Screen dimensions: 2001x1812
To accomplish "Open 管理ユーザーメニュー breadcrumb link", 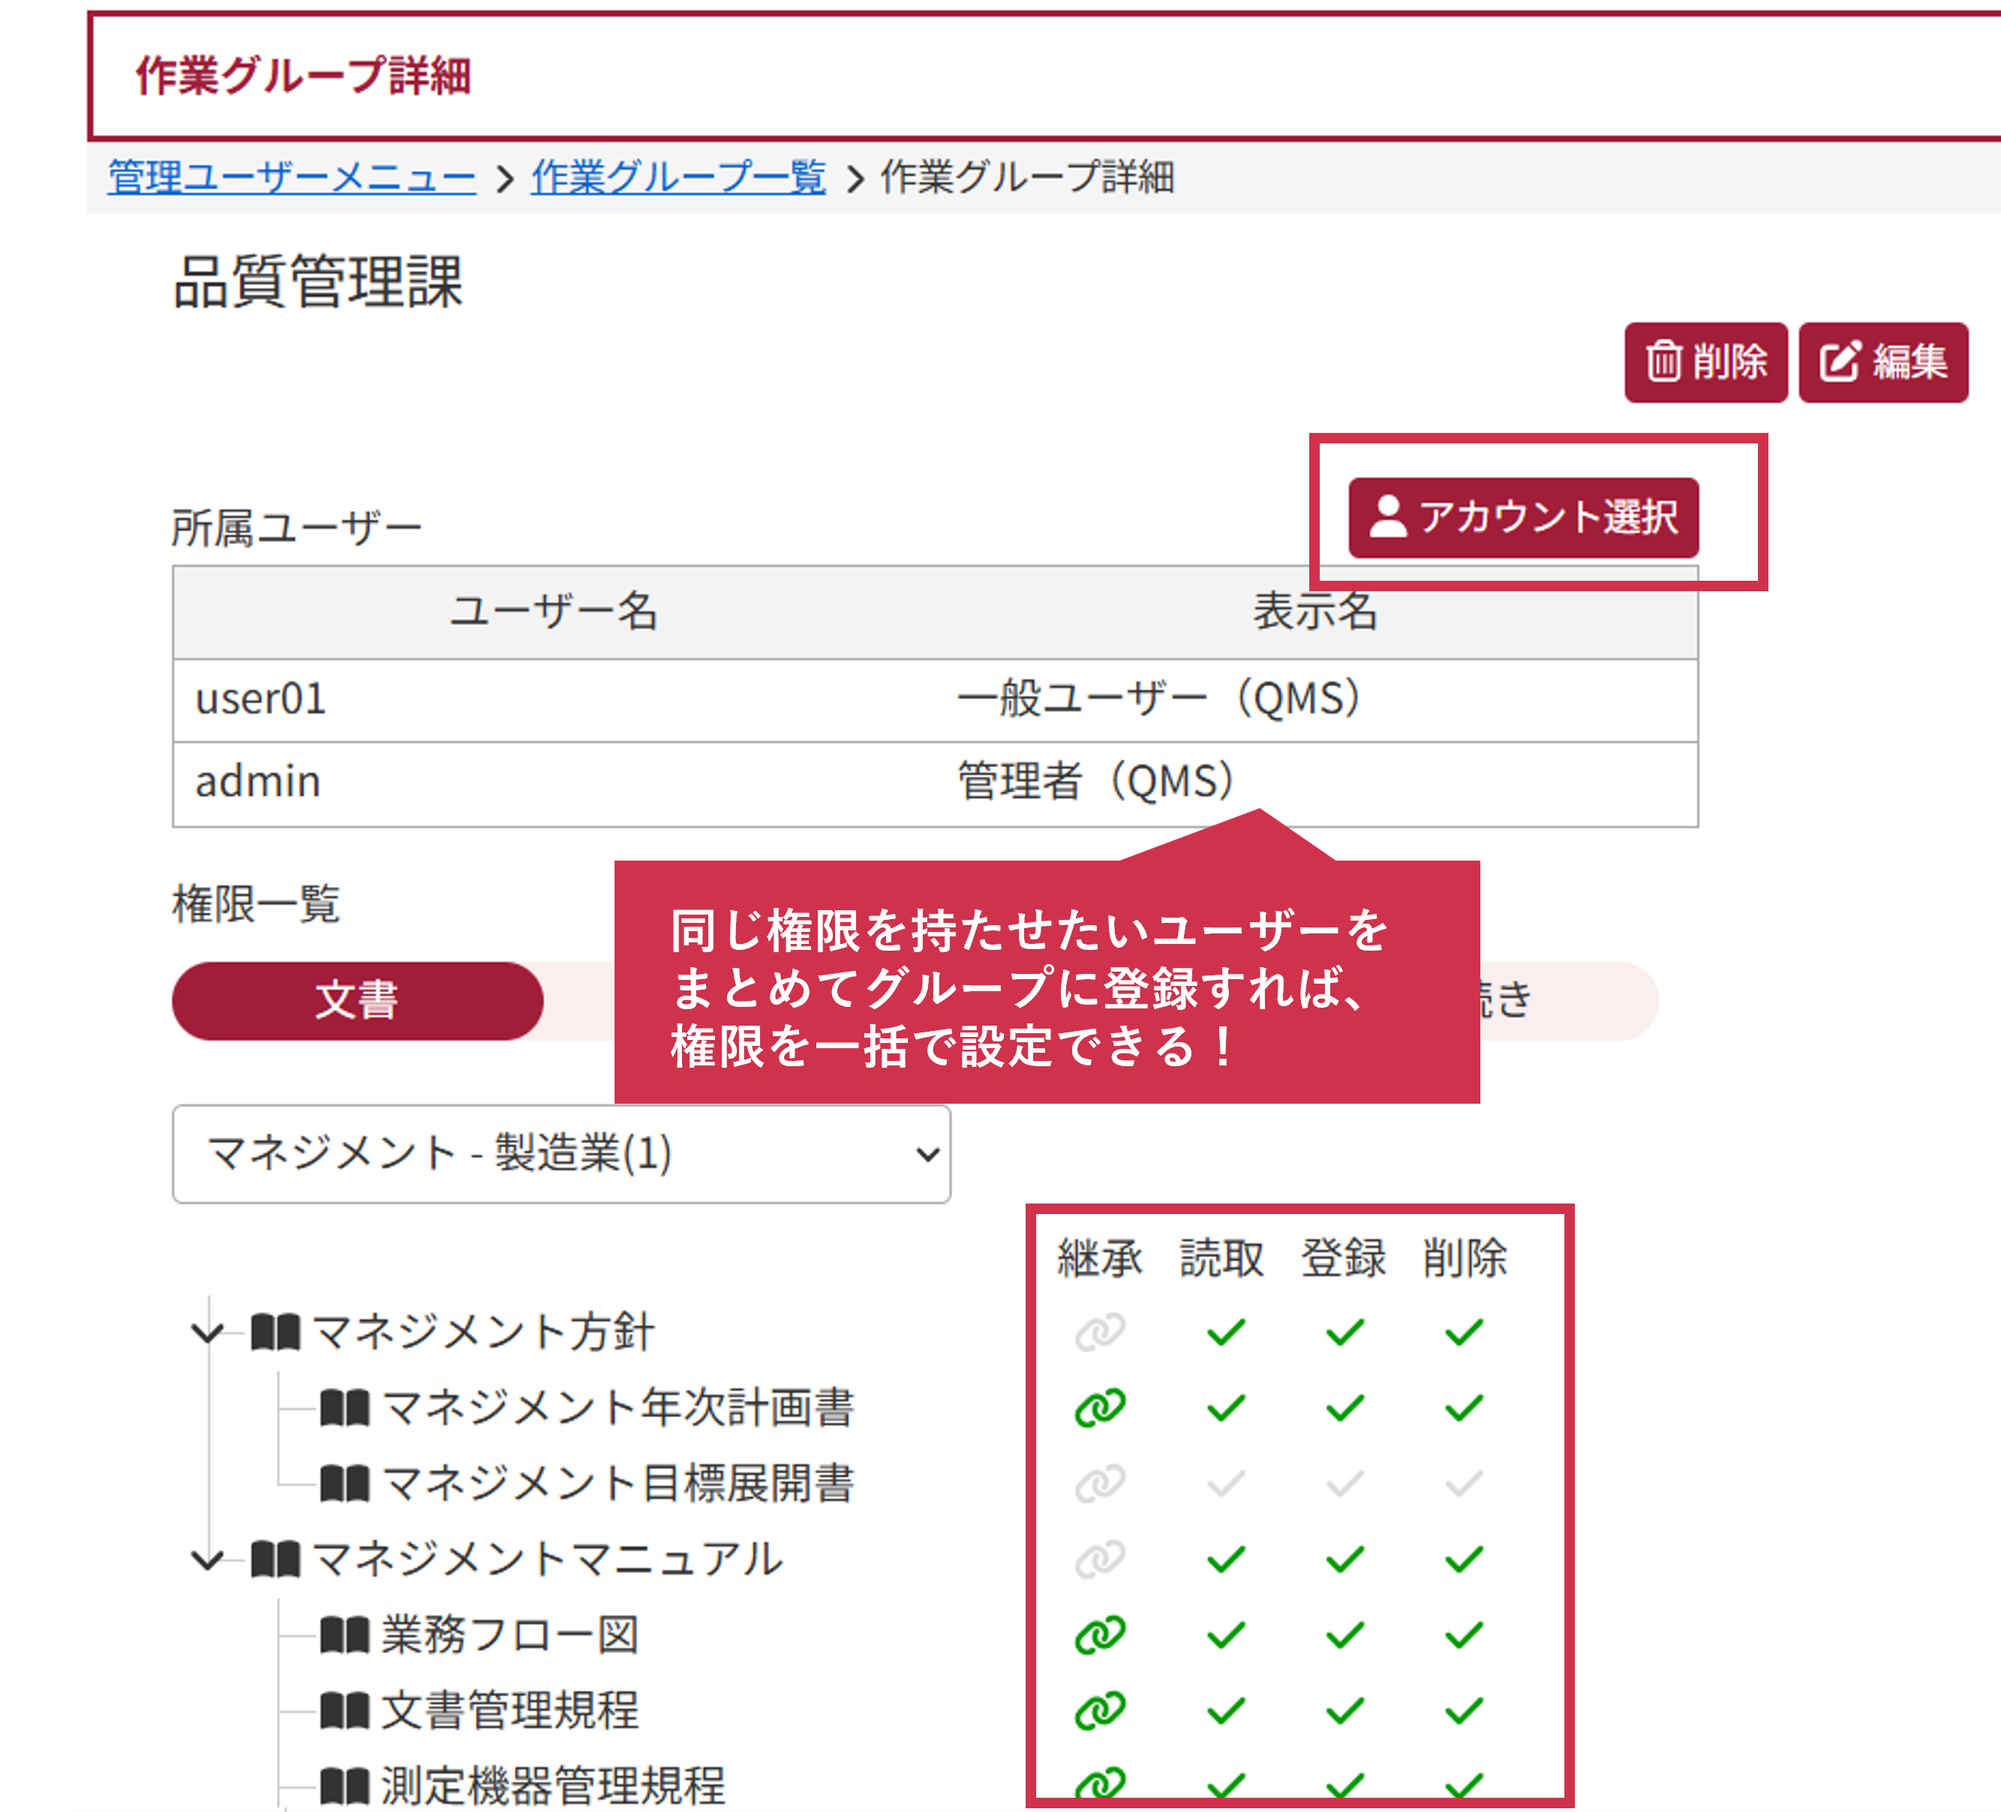I will point(292,178).
